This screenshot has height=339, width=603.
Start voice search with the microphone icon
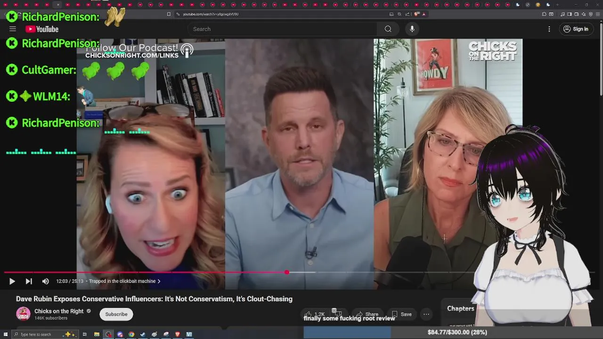[412, 29]
